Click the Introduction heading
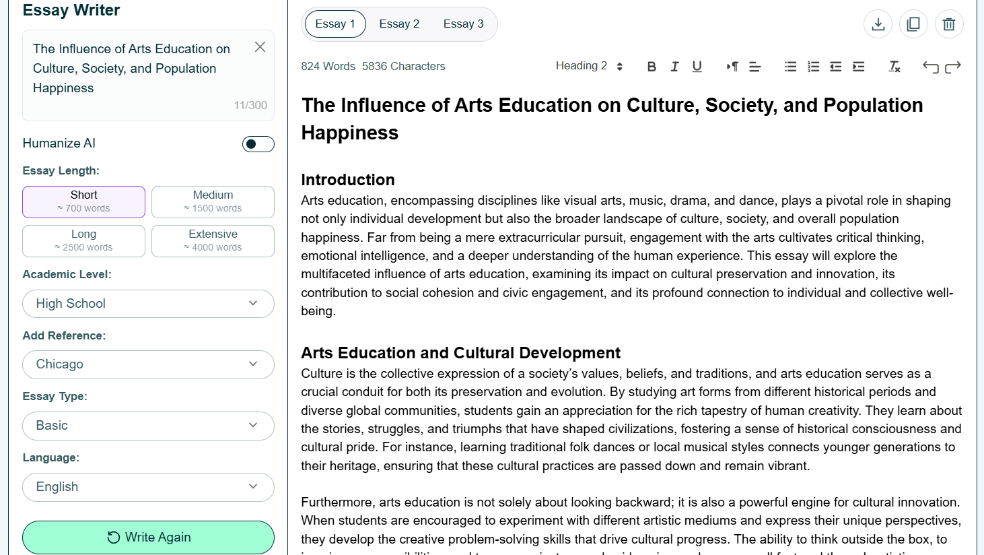Screen dimensions: 984x555 point(348,180)
